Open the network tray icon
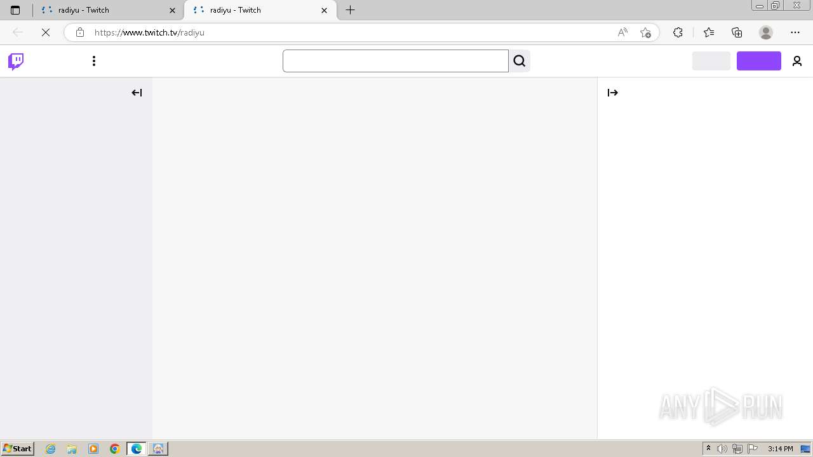Screen dimensions: 813x457 [x=737, y=449]
